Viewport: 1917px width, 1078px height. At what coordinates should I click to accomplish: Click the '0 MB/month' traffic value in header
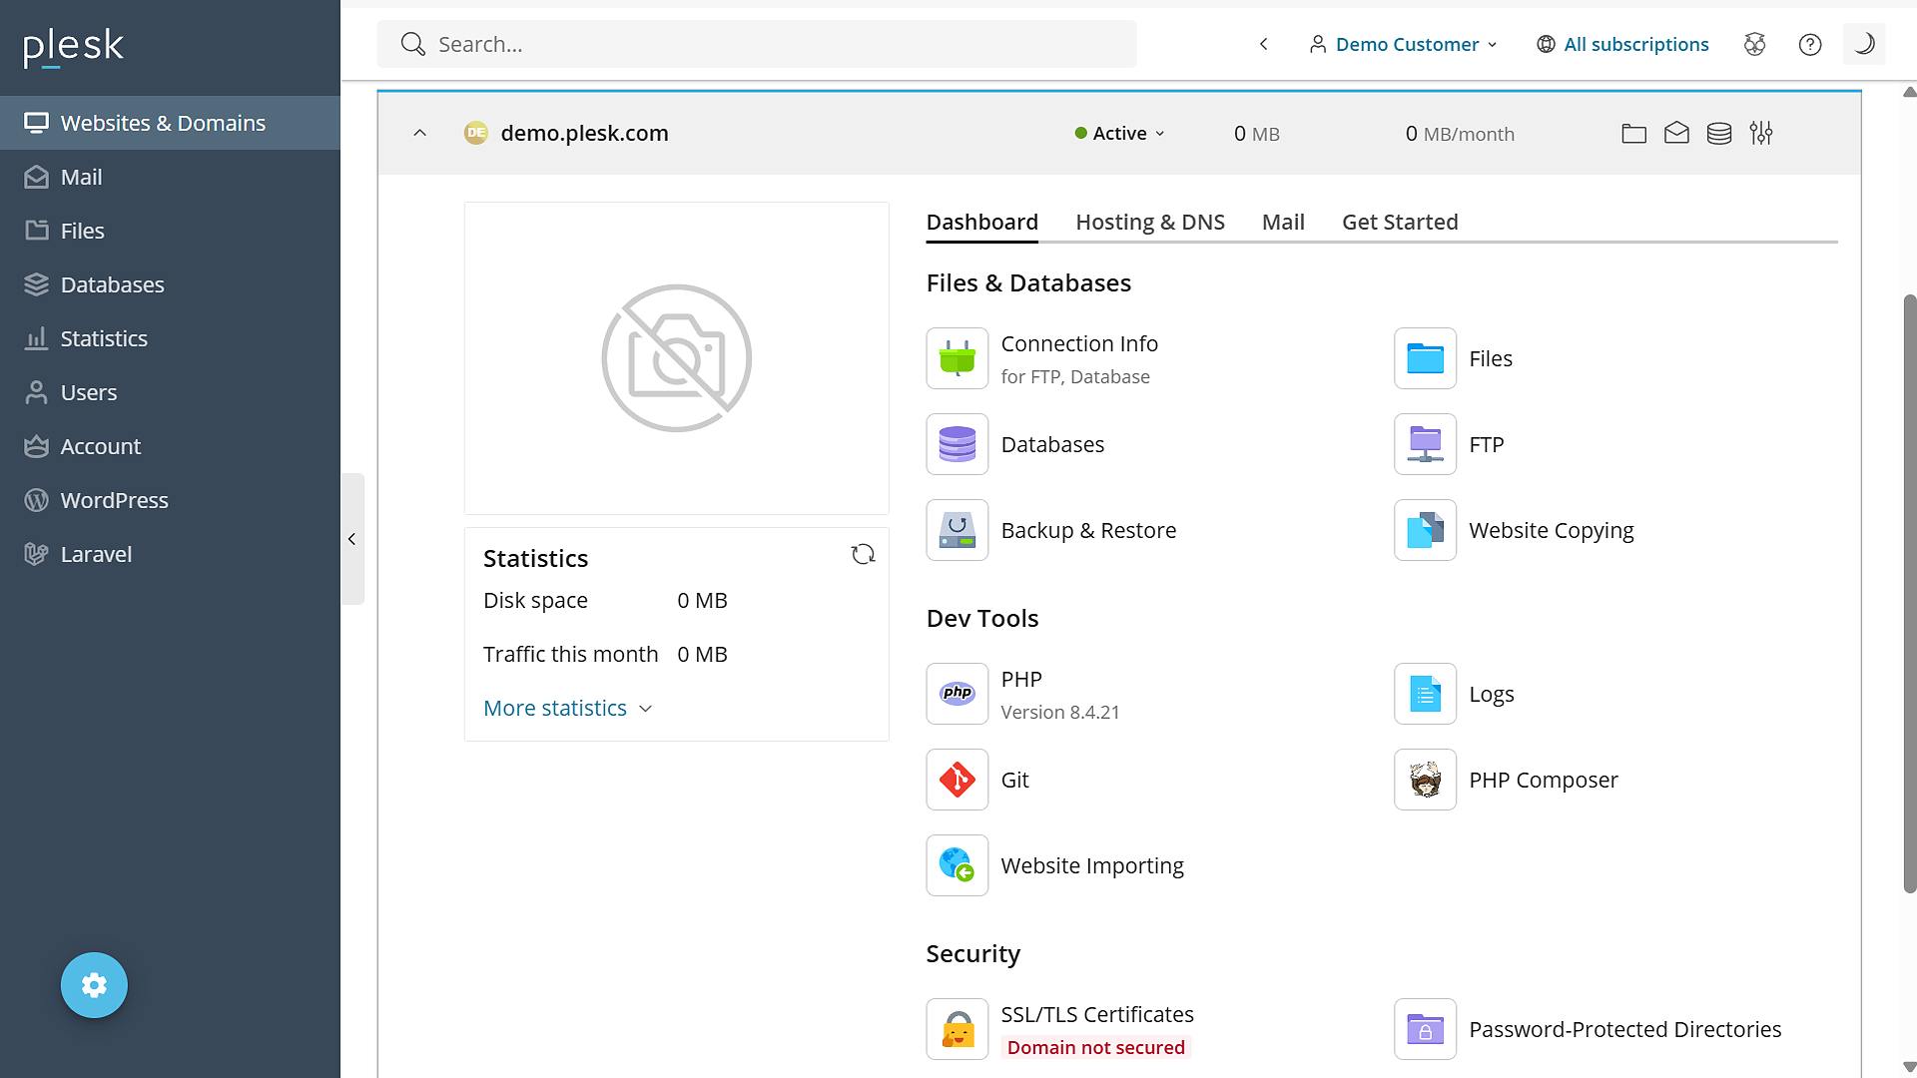pos(1459,133)
